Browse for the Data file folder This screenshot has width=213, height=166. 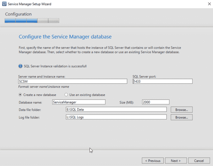[182, 110]
